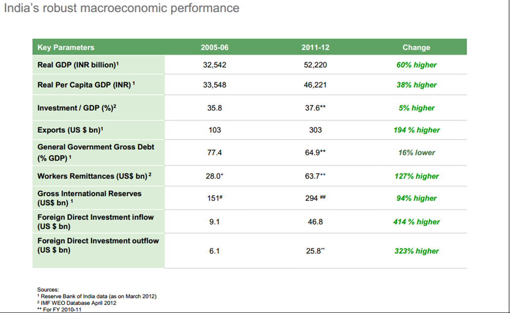This screenshot has height=313, width=510.
Task: Select the FDI inflow value 9.1
Action: pos(214,222)
